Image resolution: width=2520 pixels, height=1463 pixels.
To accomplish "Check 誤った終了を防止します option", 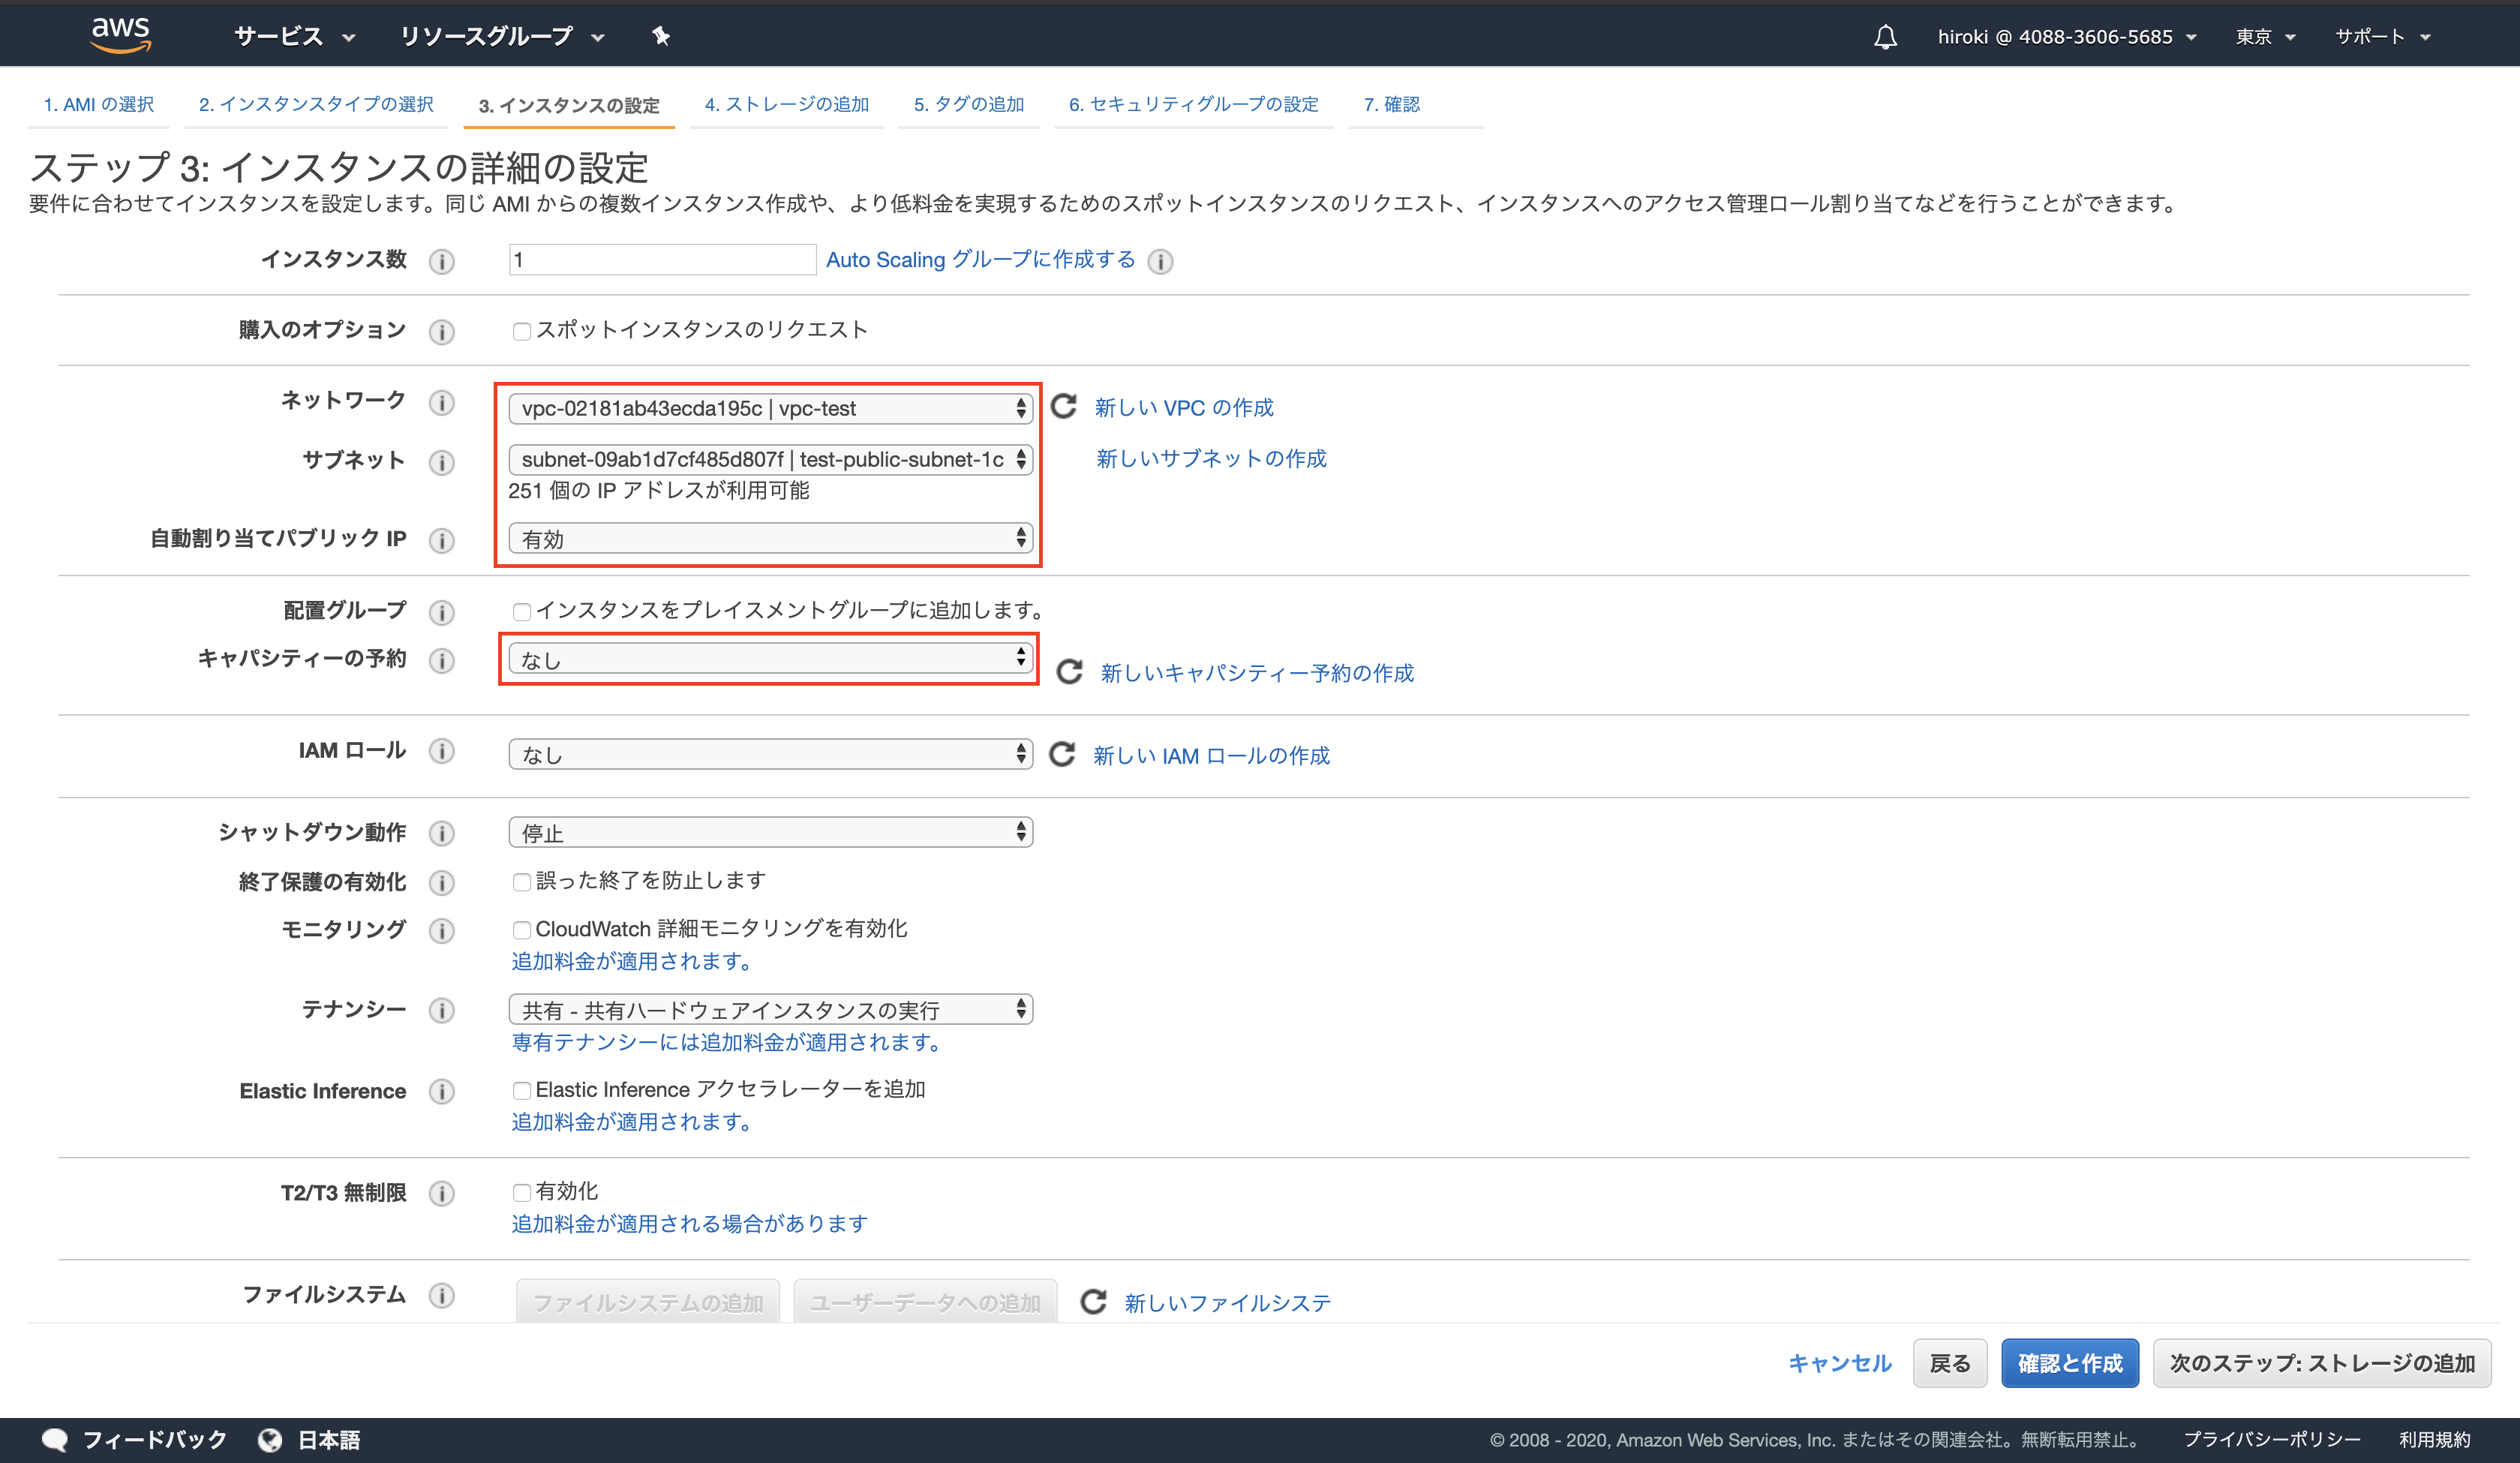I will point(522,881).
